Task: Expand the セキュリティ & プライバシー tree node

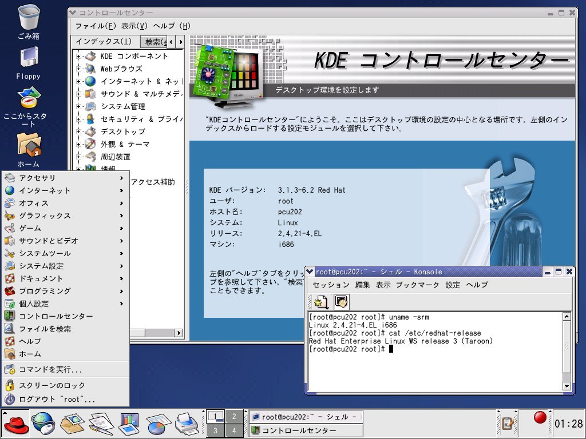Action: click(78, 119)
